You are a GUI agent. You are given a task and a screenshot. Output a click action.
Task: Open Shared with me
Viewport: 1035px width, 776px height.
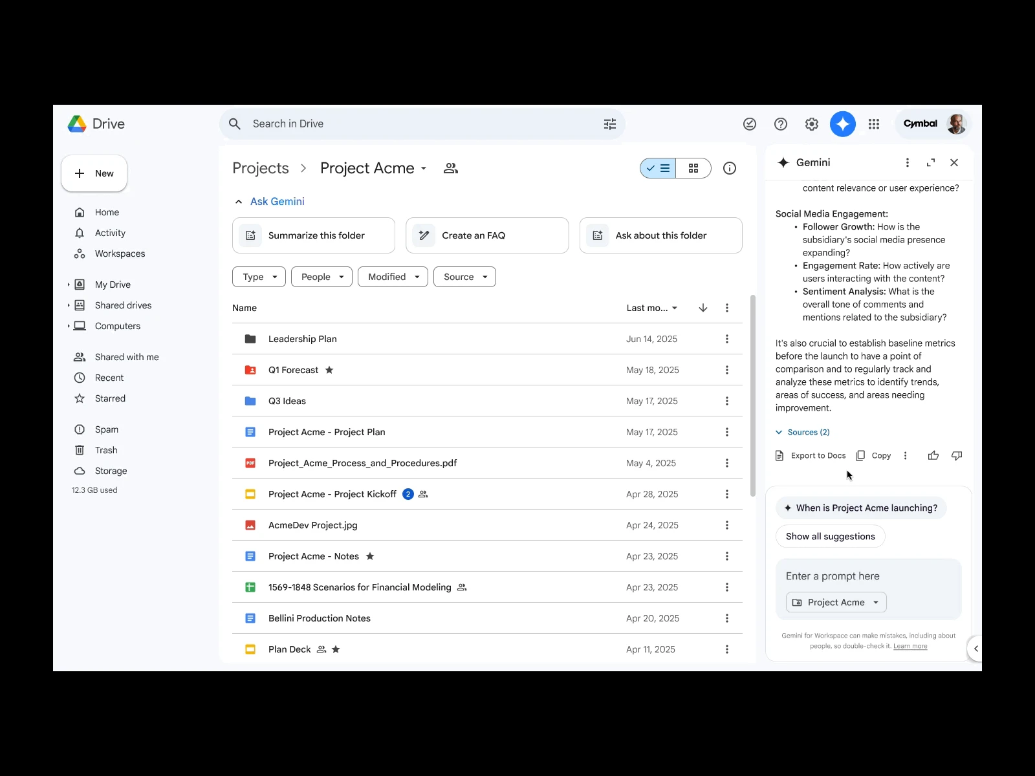point(126,357)
